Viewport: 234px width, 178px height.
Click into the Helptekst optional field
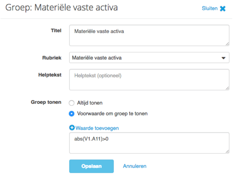click(149, 79)
